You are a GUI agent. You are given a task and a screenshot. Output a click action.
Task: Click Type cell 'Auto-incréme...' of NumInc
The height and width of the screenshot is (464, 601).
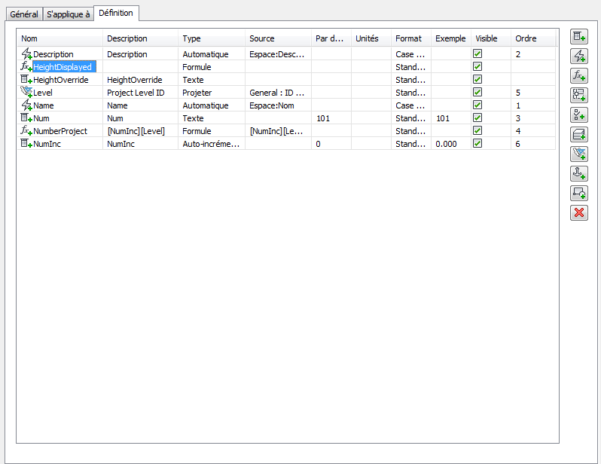tap(211, 144)
